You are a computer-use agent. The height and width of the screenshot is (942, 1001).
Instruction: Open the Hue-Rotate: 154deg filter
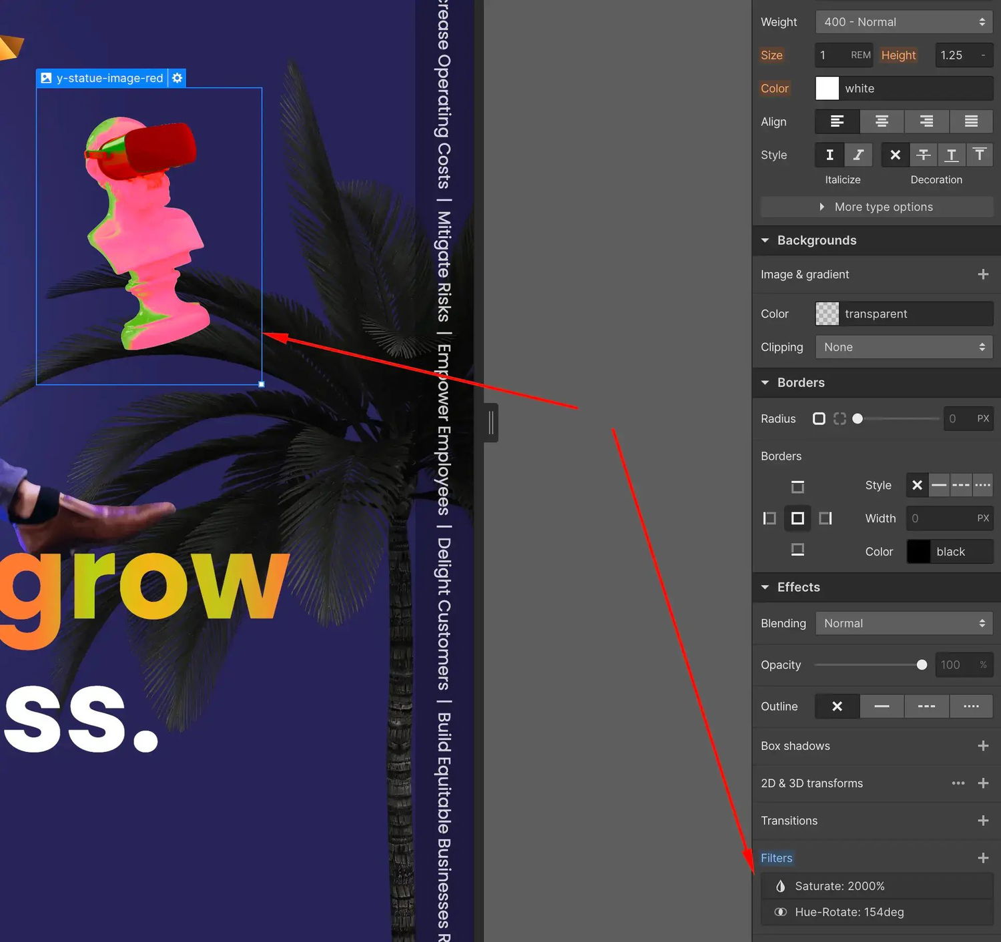click(x=877, y=912)
